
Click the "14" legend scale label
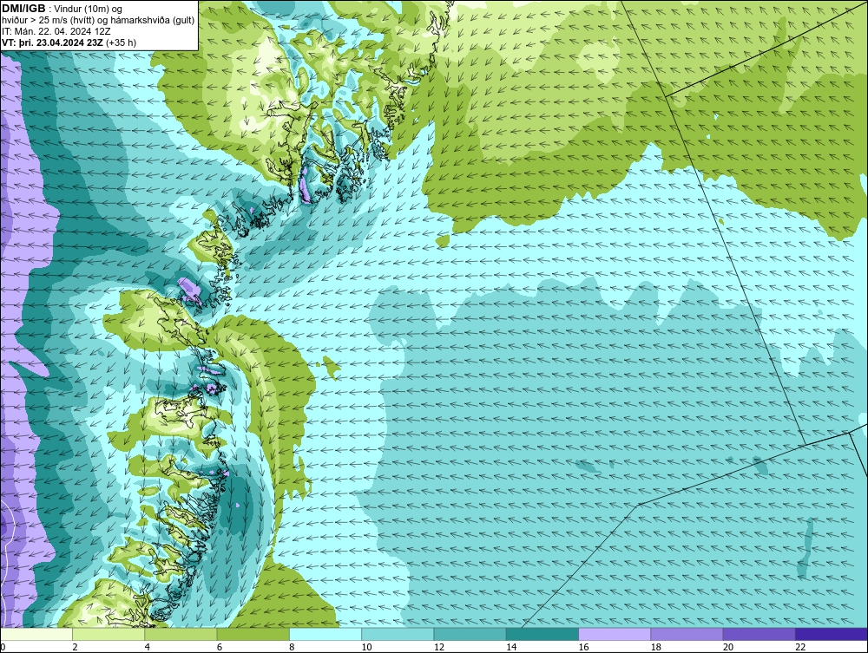511,647
